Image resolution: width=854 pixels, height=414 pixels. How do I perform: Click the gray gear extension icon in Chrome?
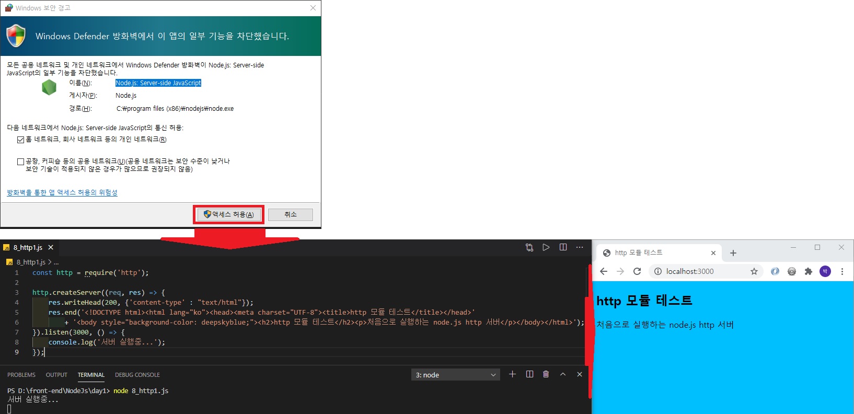click(792, 271)
